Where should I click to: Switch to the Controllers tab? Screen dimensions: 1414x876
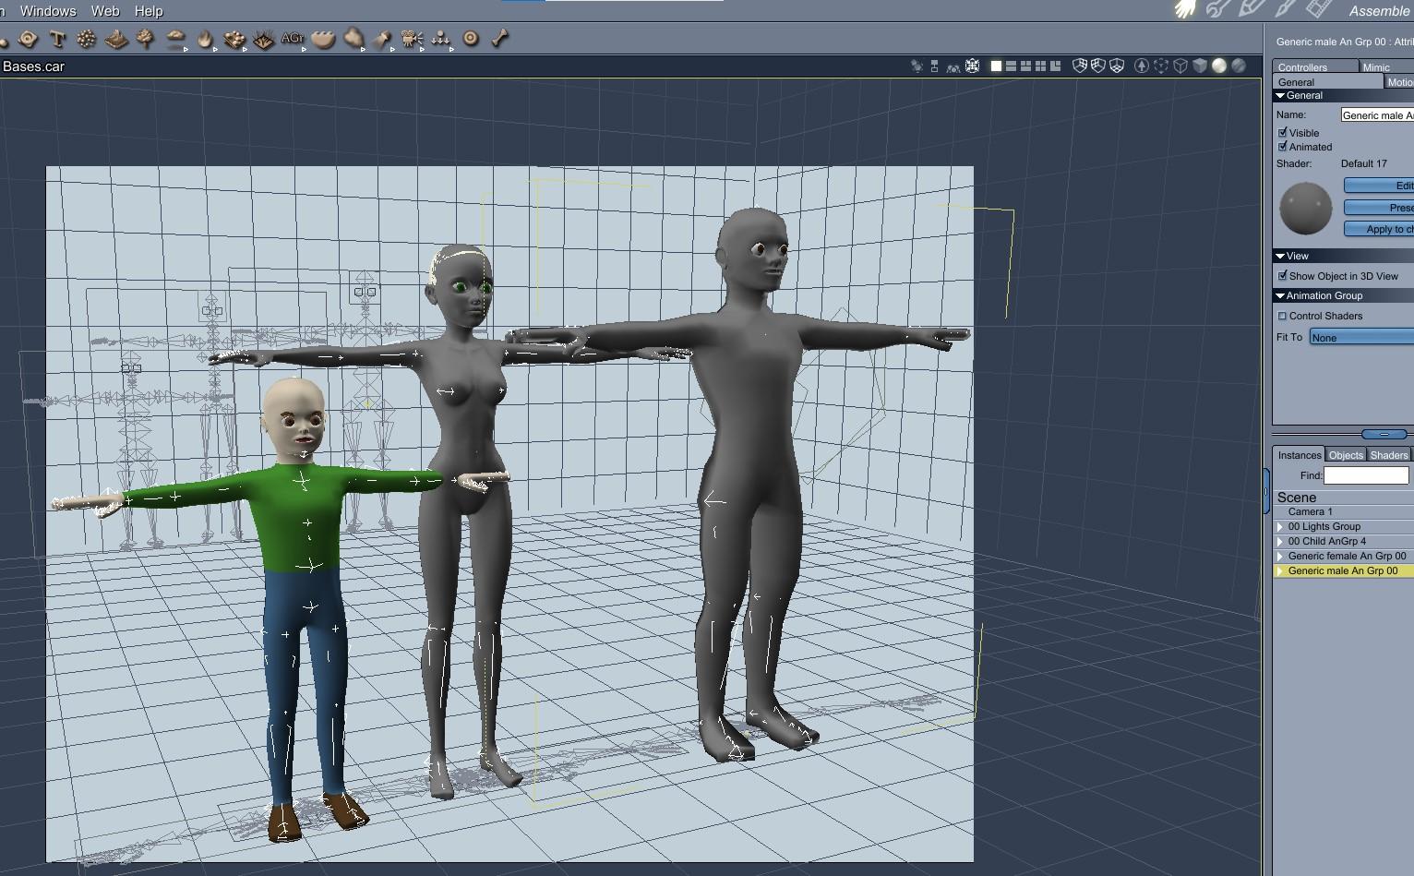[1315, 66]
